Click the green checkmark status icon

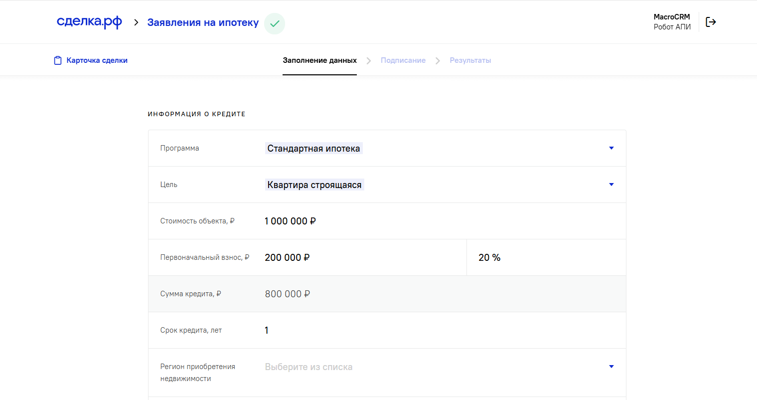coord(275,23)
